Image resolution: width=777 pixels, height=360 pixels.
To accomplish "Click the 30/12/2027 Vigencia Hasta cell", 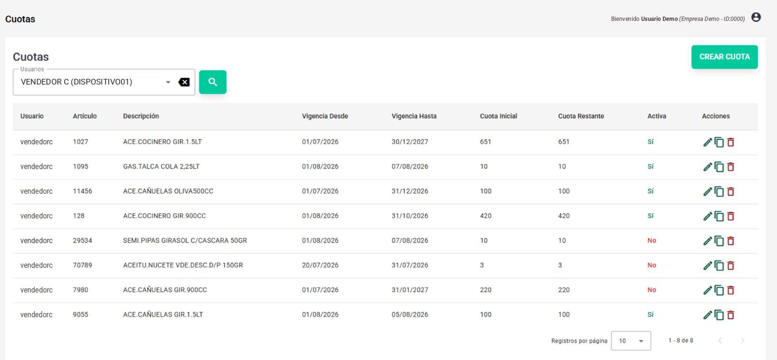I will 410,142.
